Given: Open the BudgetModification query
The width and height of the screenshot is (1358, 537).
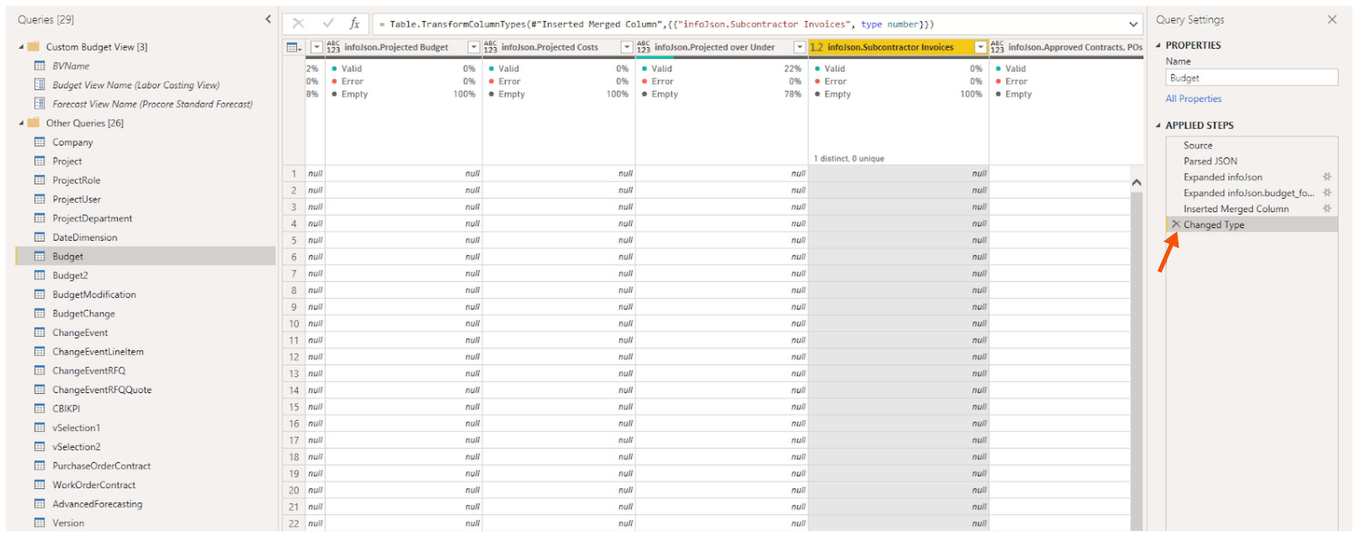Looking at the screenshot, I should pyautogui.click(x=94, y=294).
